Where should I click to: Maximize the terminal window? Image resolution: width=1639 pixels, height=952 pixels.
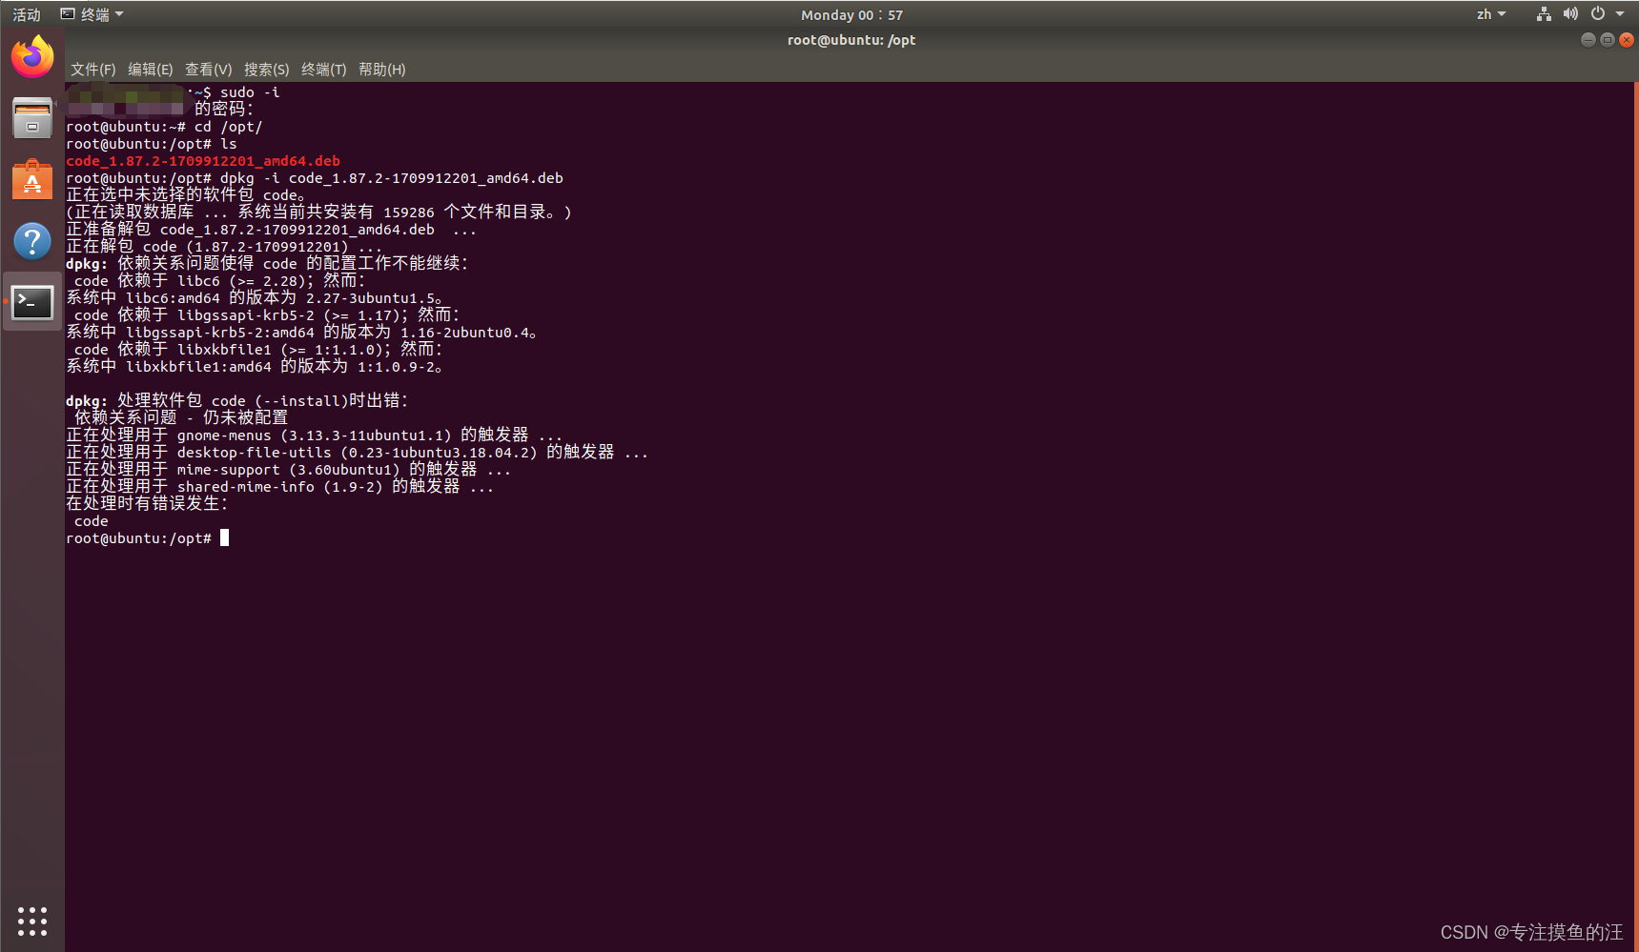1607,40
